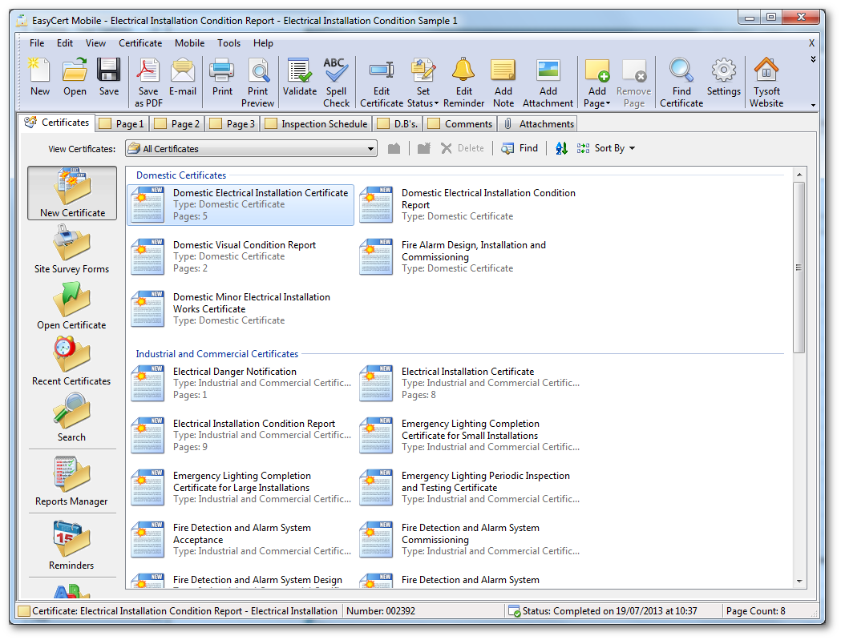Select industrial Electrical Installation Certificate, Pages: 8

469,383
